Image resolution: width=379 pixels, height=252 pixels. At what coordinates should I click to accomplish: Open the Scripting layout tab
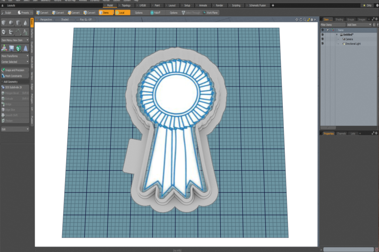coord(236,5)
